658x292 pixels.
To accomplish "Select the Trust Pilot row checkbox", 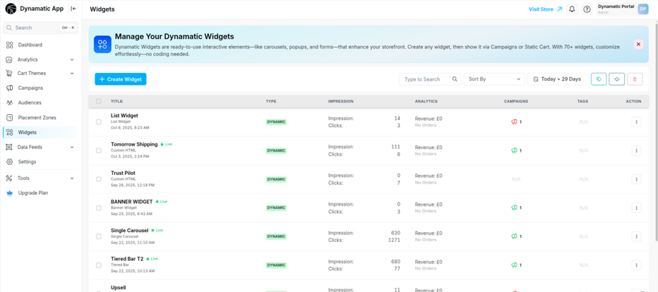I will pos(99,179).
